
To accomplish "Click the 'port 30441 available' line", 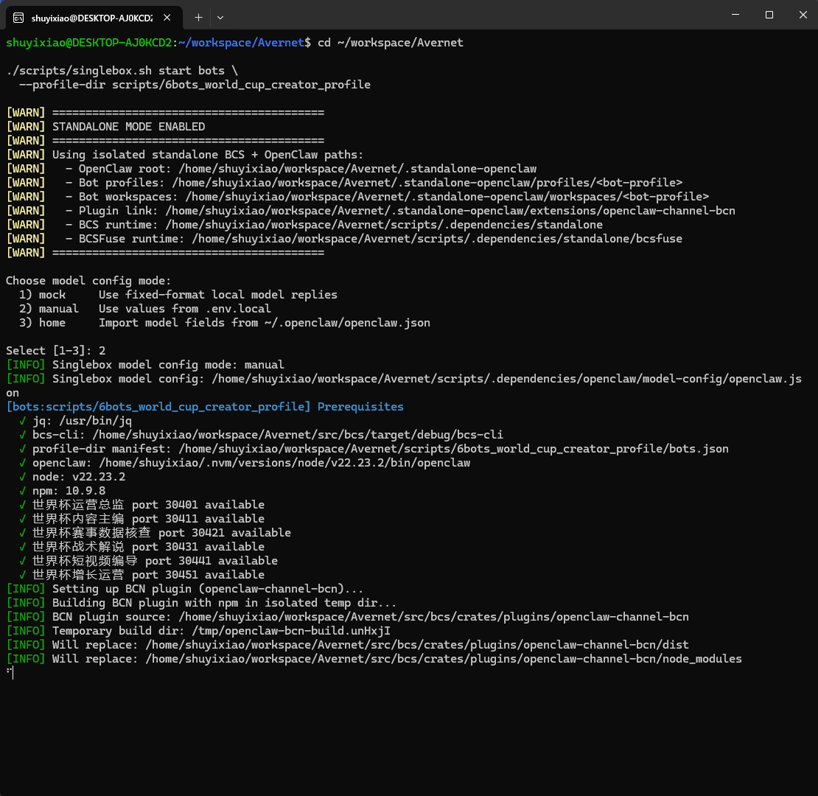I will [148, 562].
